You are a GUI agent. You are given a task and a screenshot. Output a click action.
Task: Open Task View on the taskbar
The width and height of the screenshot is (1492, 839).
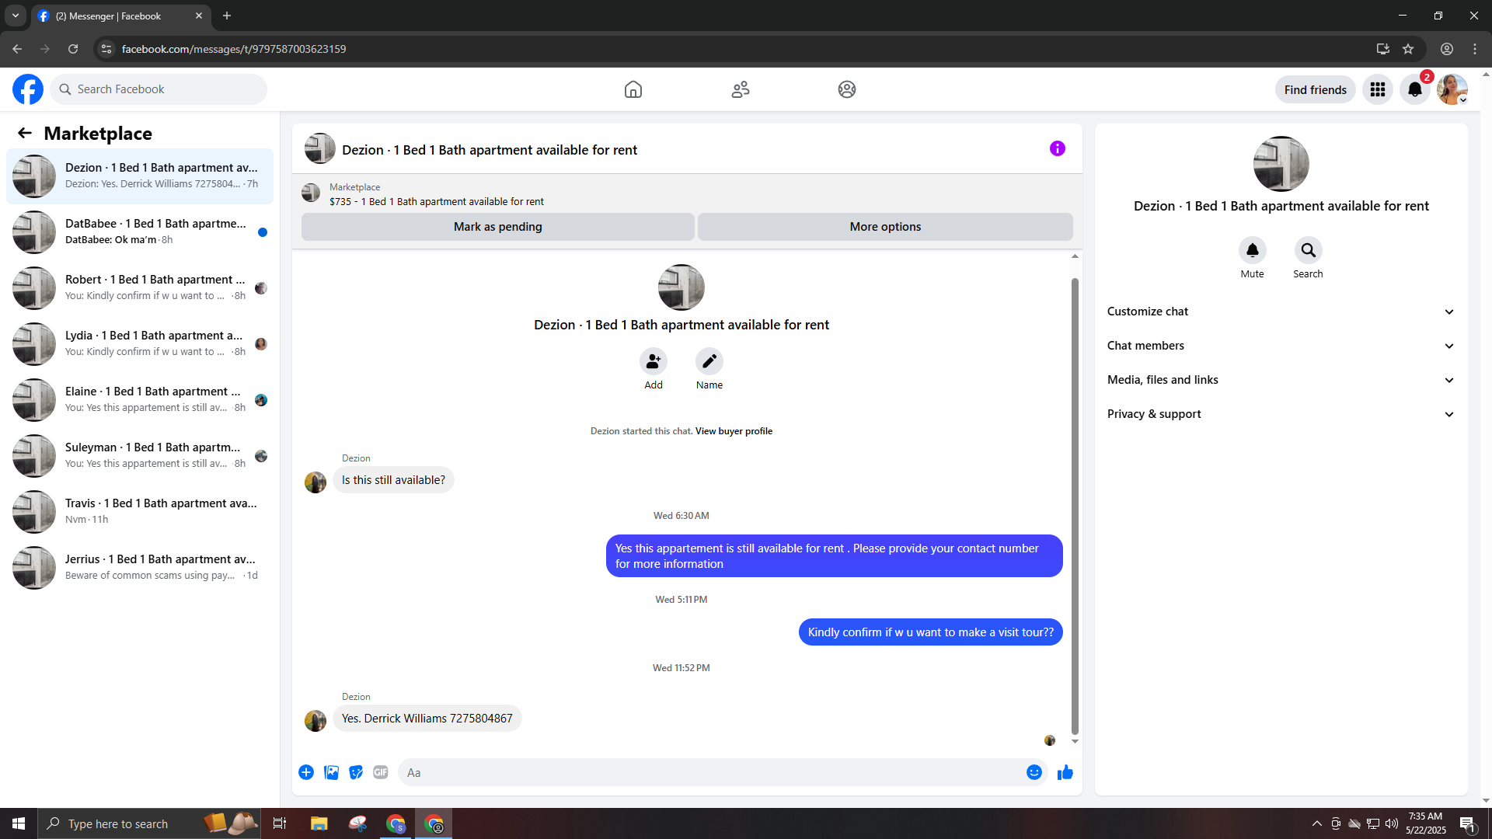[x=280, y=823]
